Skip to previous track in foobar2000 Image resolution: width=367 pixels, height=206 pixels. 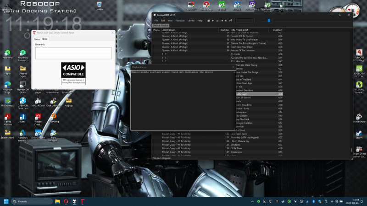click(222, 21)
